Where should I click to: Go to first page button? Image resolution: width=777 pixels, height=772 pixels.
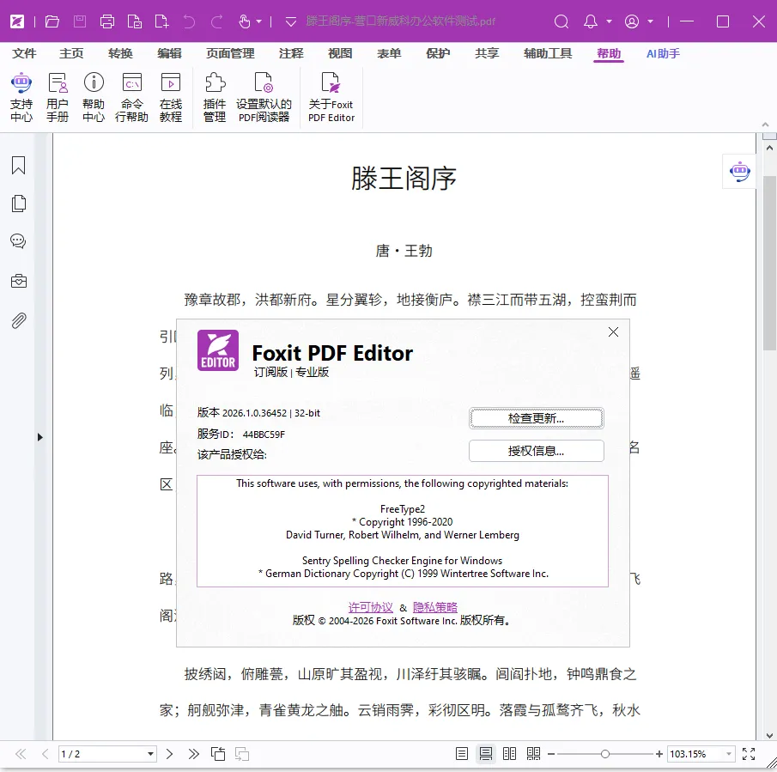[21, 754]
